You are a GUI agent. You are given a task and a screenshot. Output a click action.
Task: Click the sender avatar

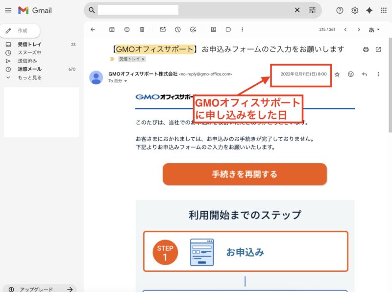pos(96,77)
